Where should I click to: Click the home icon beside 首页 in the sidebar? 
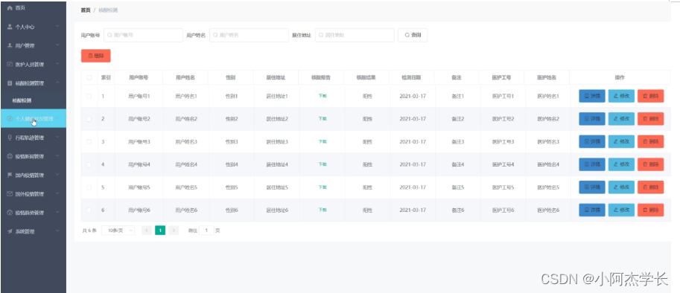(10, 8)
